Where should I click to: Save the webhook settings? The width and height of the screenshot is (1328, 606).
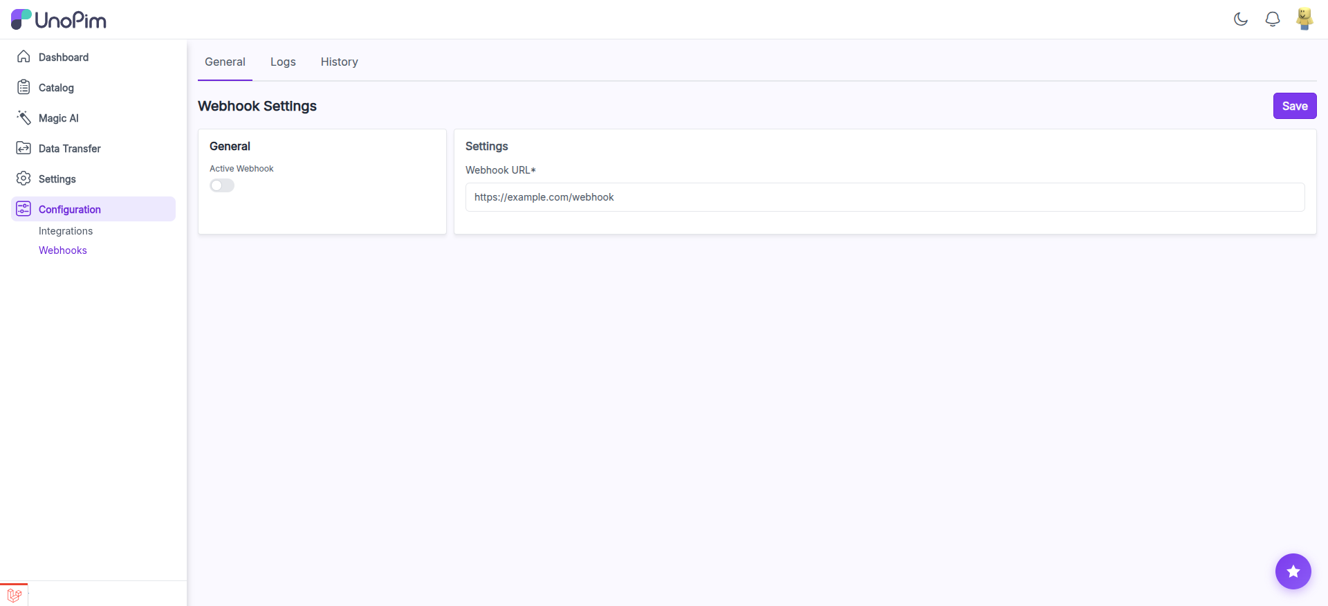1295,106
